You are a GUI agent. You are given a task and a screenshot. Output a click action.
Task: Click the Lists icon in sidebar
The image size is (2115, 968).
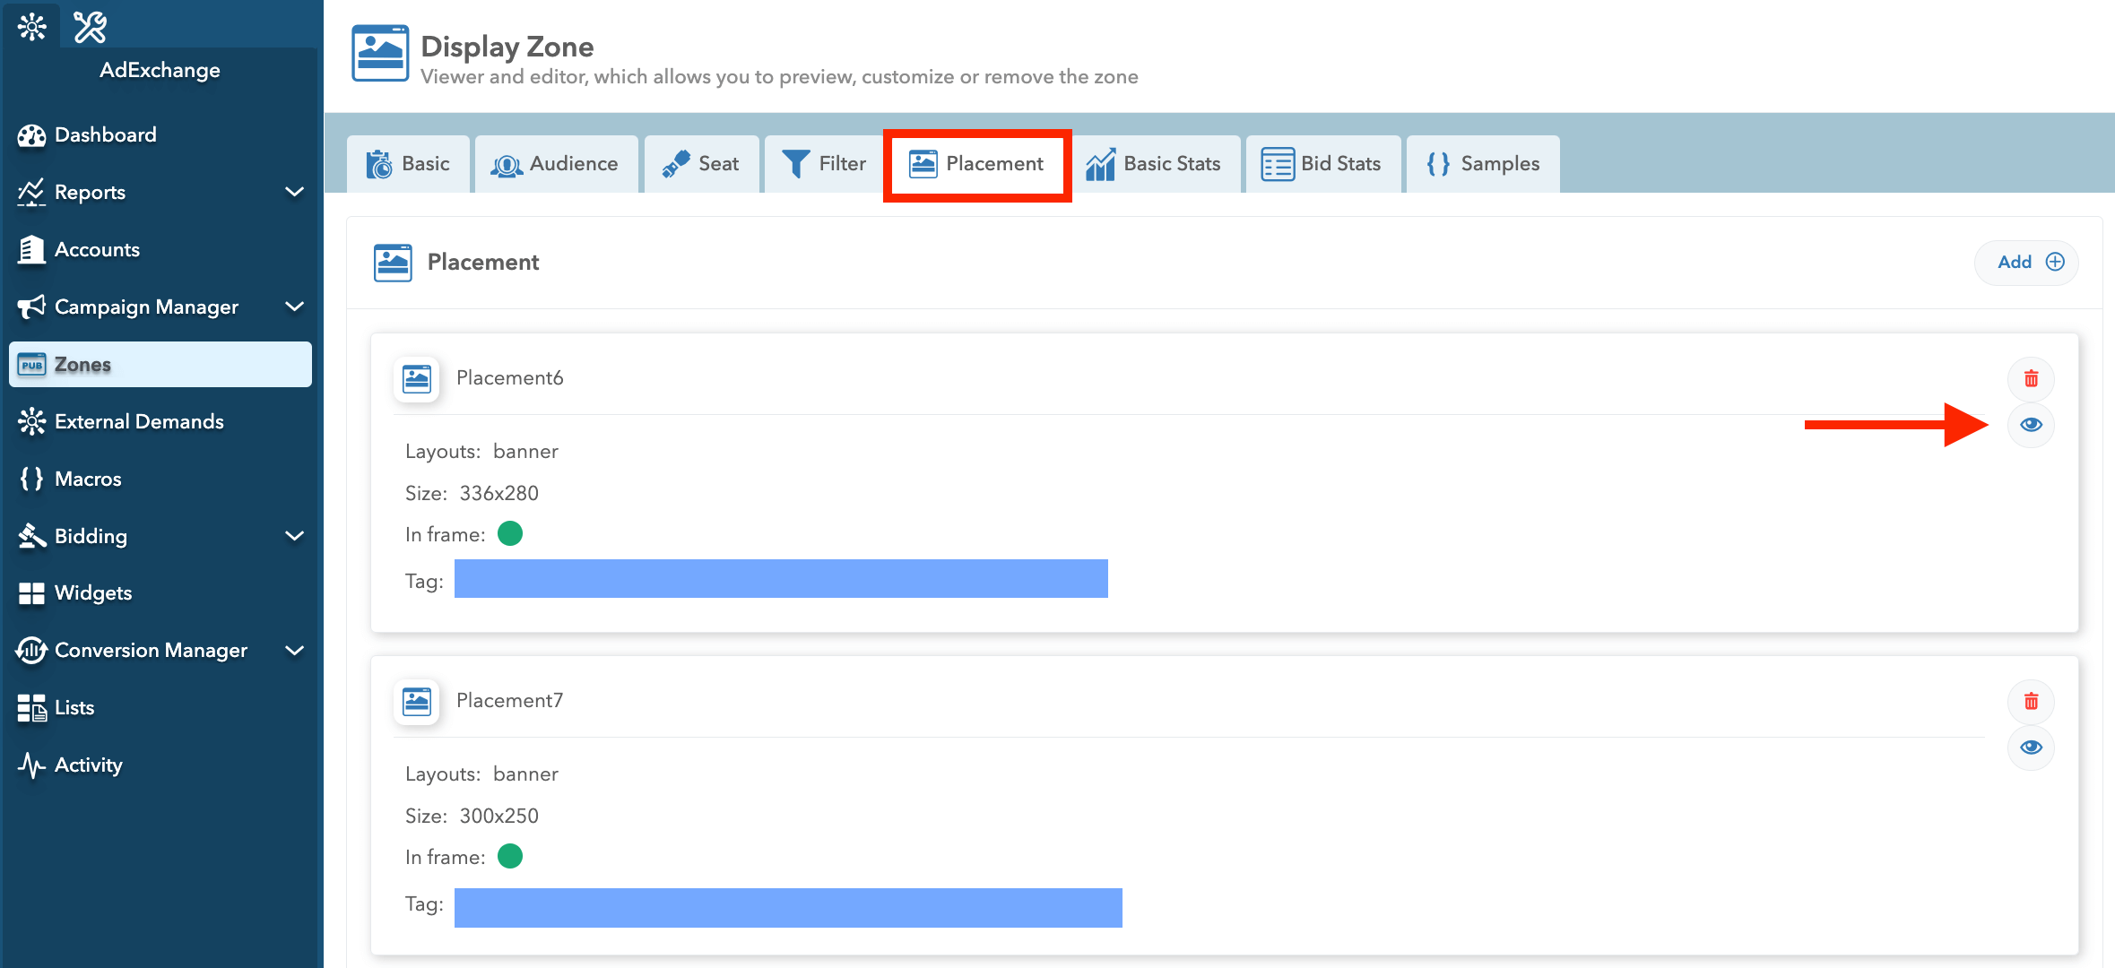coord(31,706)
